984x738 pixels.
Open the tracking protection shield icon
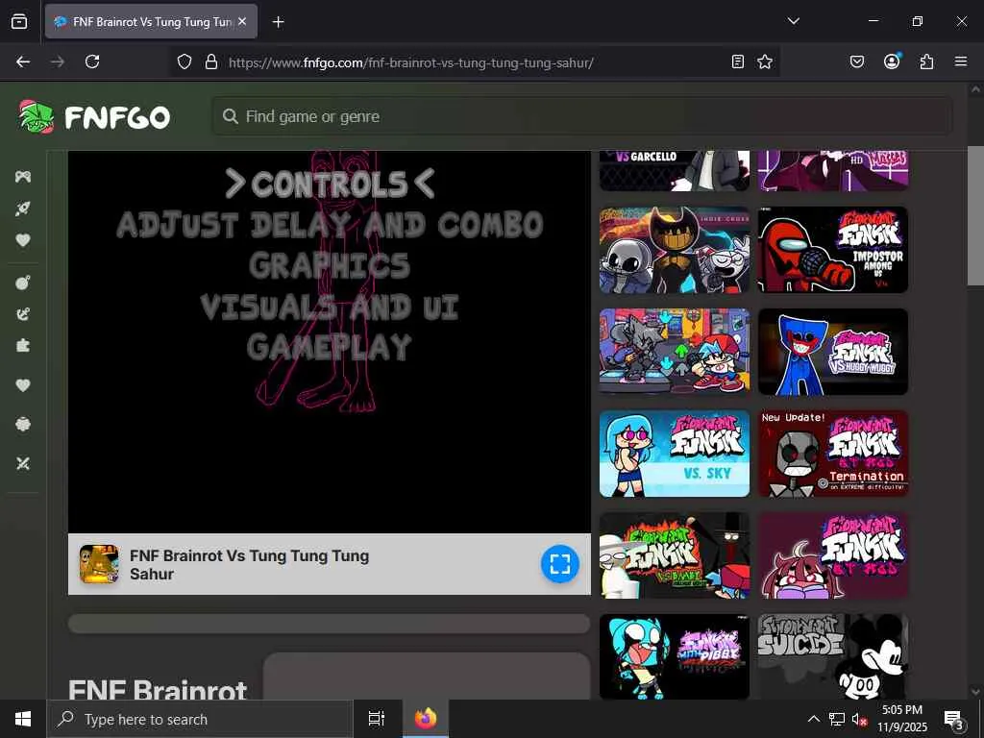[184, 61]
